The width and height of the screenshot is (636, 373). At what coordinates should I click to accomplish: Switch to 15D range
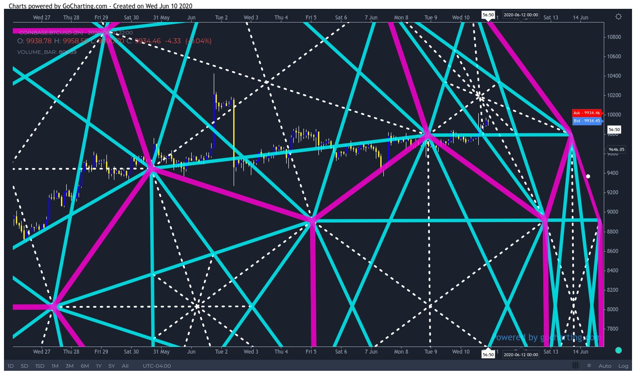point(40,366)
